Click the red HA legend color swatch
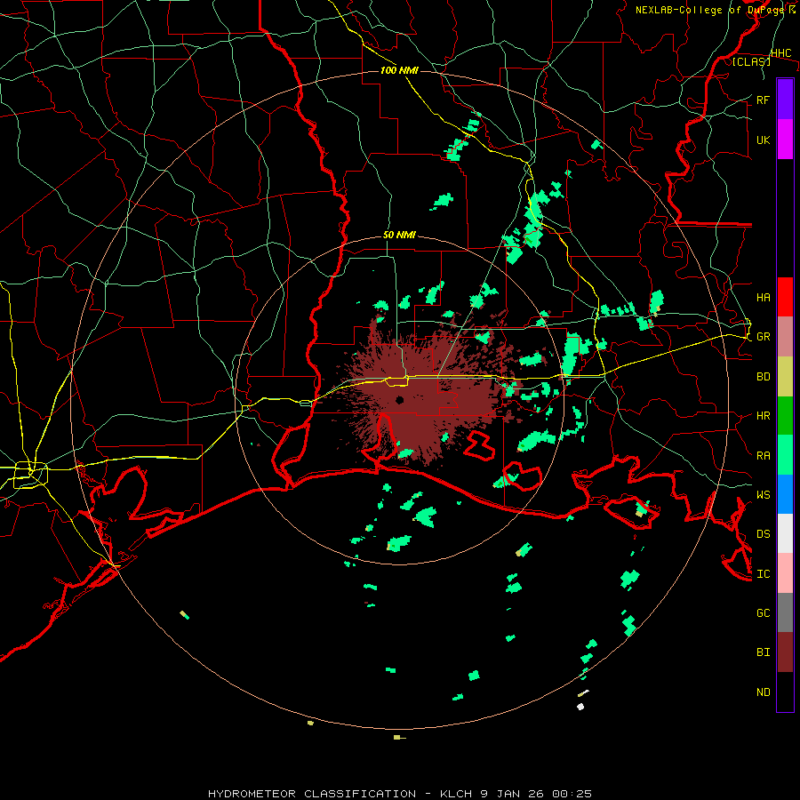800x800 pixels. coord(785,297)
